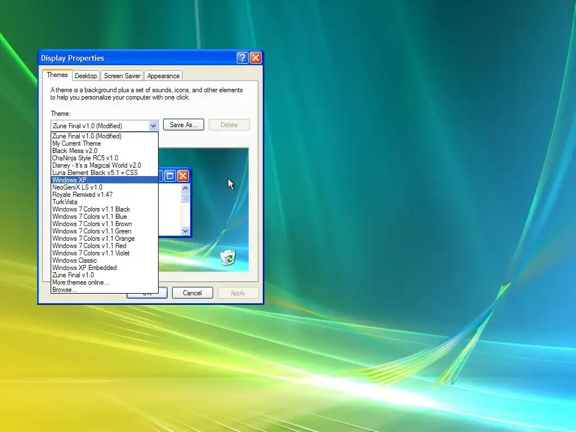Select Windows 7 Colors v1.1 Blue

(x=104, y=217)
